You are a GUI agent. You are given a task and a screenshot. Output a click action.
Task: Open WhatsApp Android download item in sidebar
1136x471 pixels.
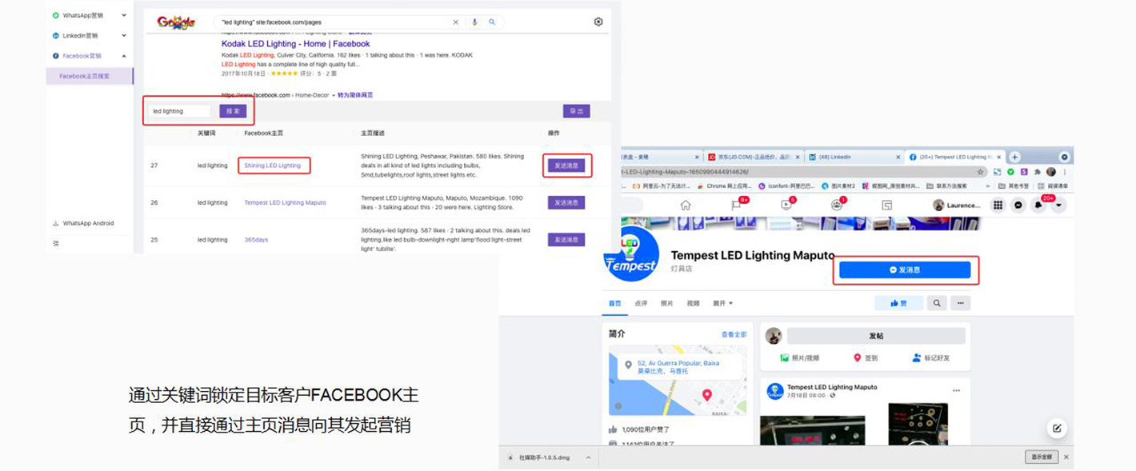tap(83, 223)
